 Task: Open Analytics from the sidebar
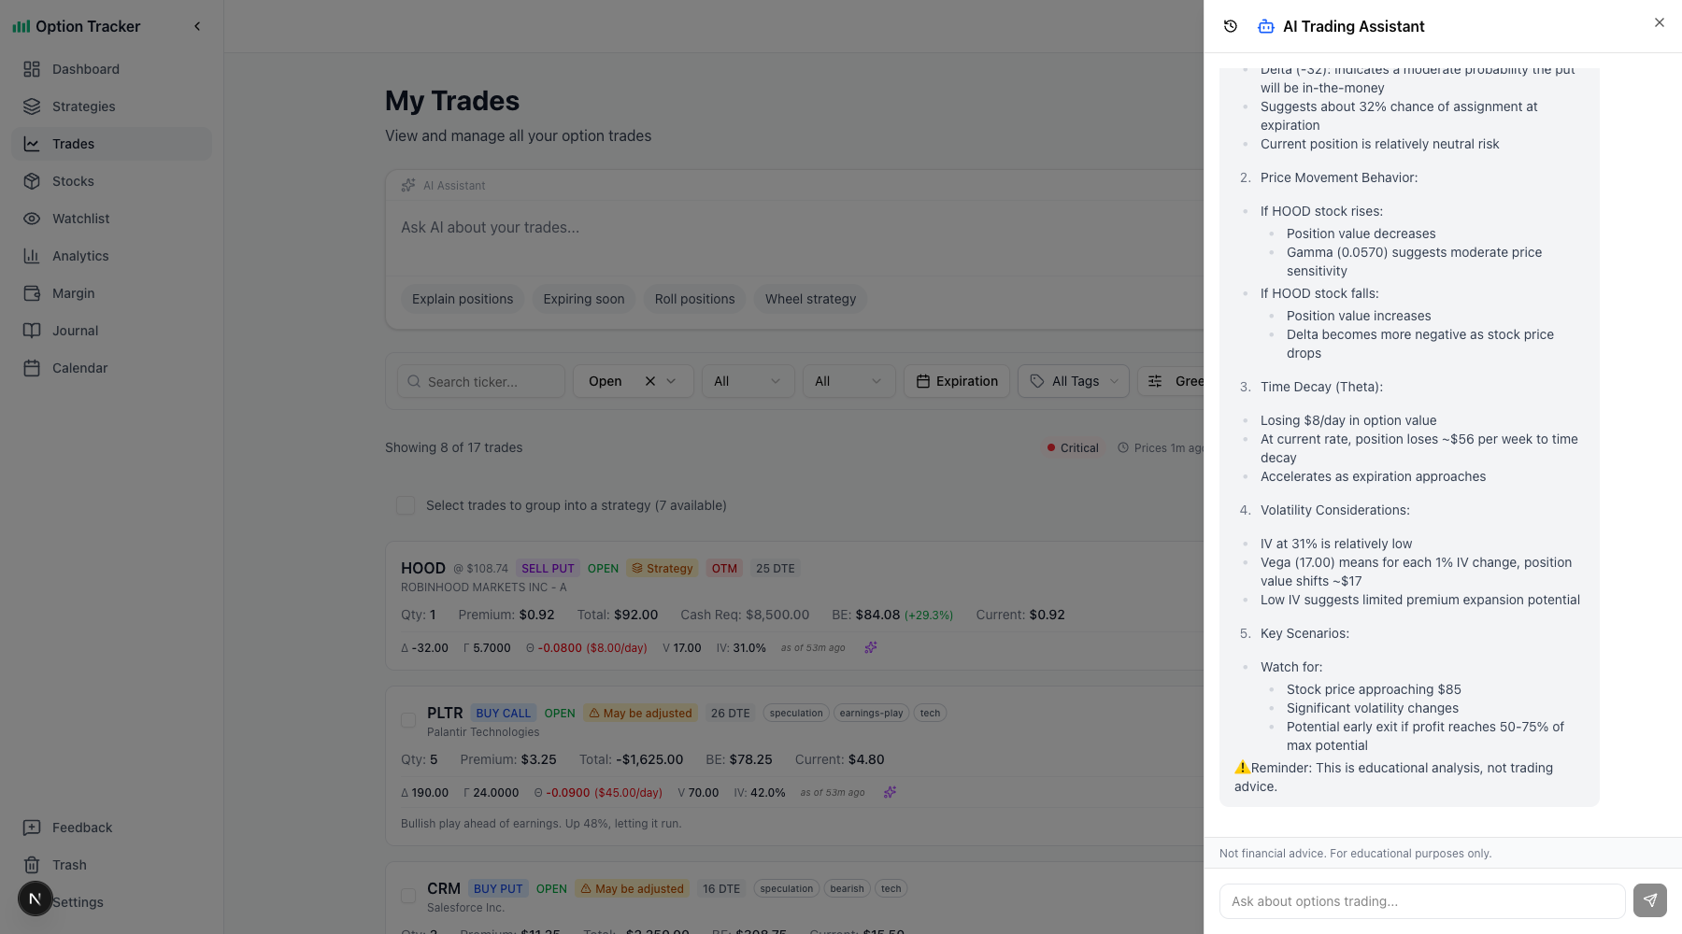80,256
